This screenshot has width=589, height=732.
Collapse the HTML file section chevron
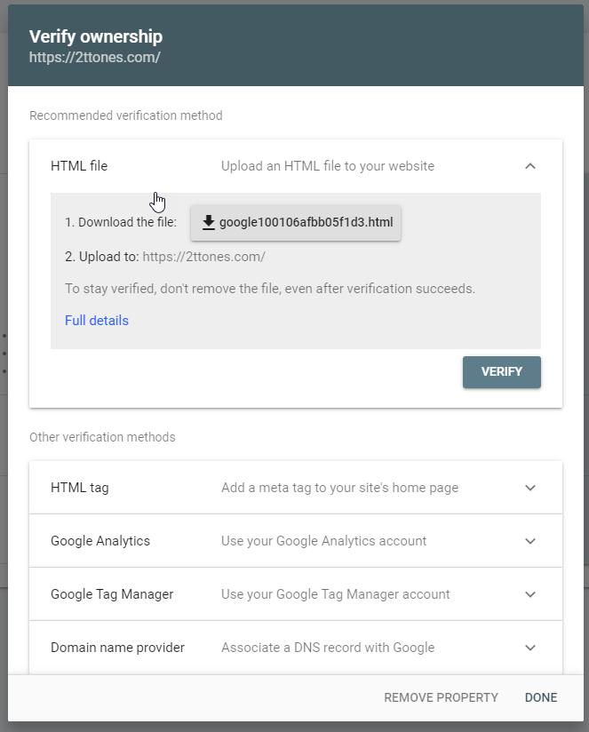coord(530,165)
